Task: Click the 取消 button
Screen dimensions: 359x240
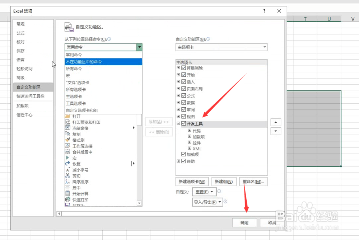Action: click(x=272, y=223)
